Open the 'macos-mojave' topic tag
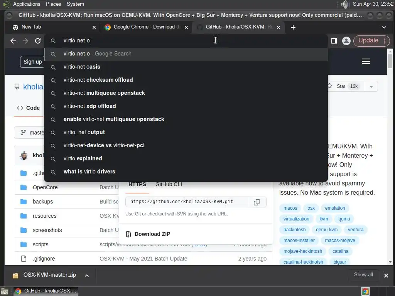 pyautogui.click(x=340, y=240)
